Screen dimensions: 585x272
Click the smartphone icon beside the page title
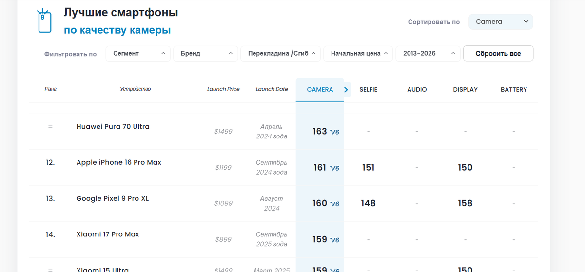coord(44,20)
